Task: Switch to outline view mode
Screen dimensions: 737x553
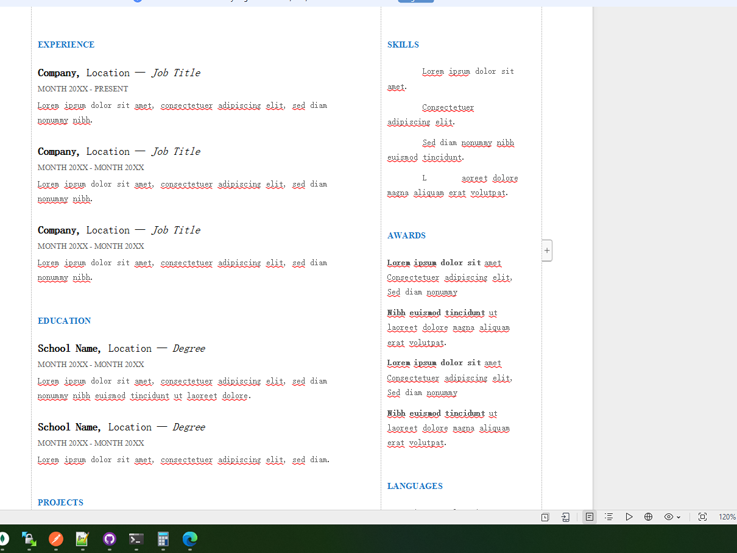Action: (608, 517)
